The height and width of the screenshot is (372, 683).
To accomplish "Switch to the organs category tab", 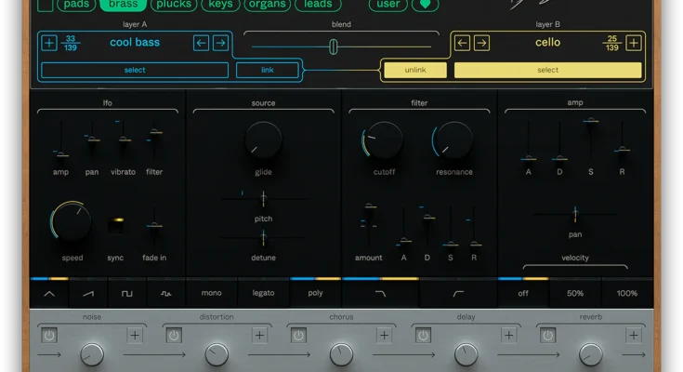I will coord(267,4).
